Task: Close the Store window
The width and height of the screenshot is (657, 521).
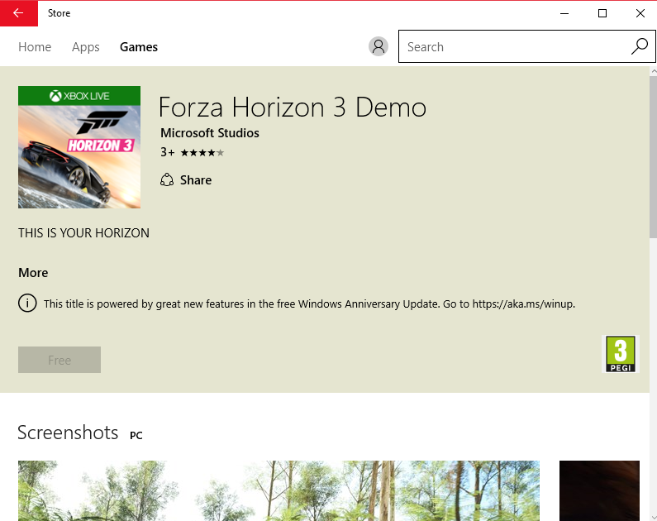Action: tap(640, 13)
